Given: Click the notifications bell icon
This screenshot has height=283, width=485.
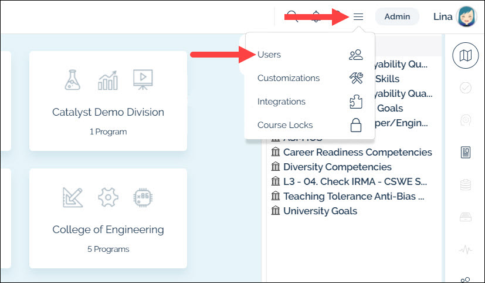Looking at the screenshot, I should (x=317, y=16).
